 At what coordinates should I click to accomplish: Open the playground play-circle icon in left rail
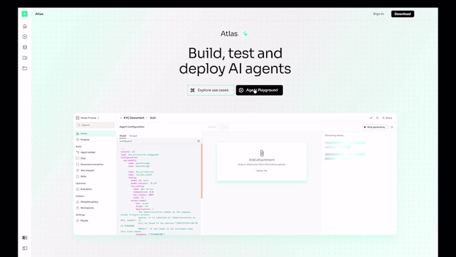point(25,37)
